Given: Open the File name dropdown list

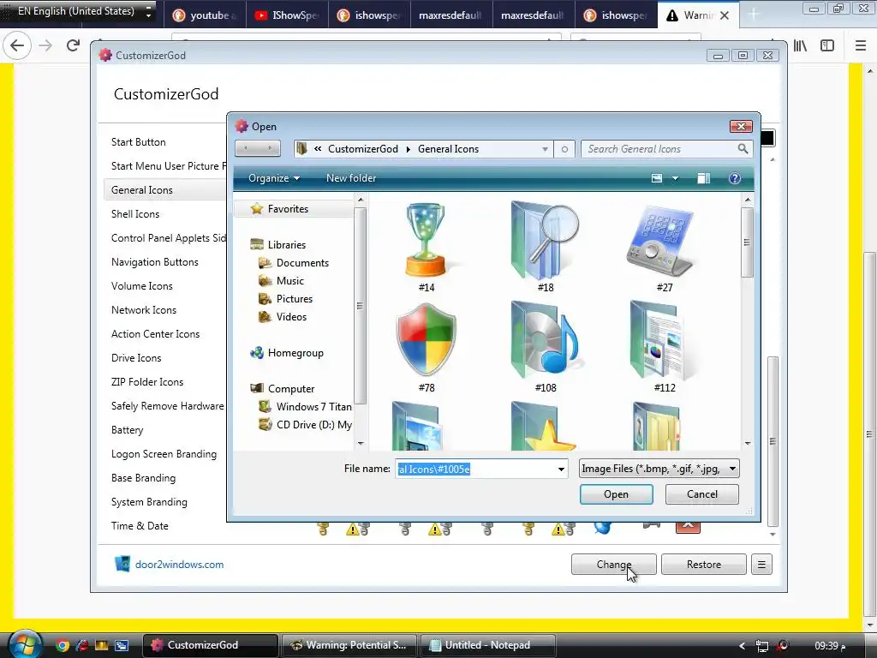Looking at the screenshot, I should [560, 469].
